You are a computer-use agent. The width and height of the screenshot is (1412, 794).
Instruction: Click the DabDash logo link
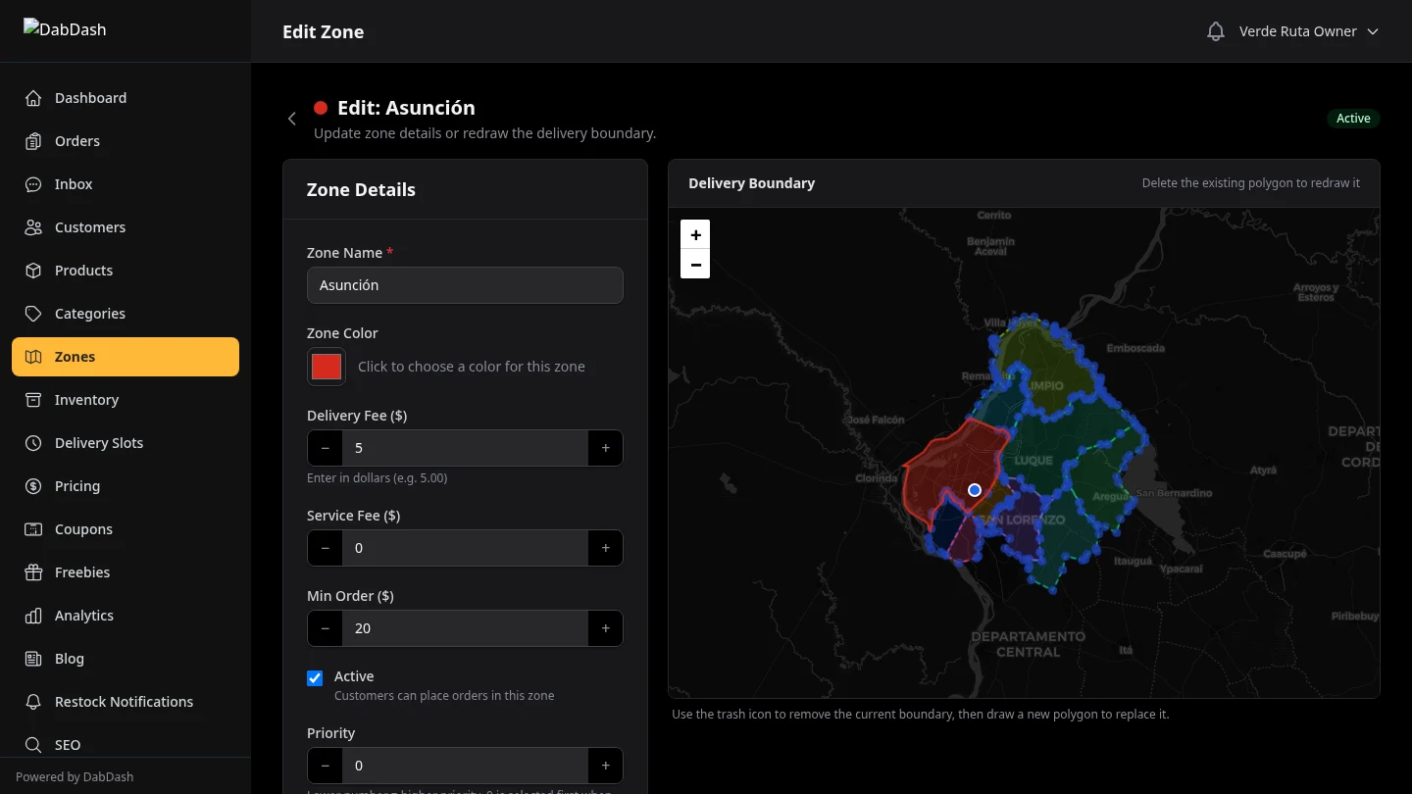point(65,29)
